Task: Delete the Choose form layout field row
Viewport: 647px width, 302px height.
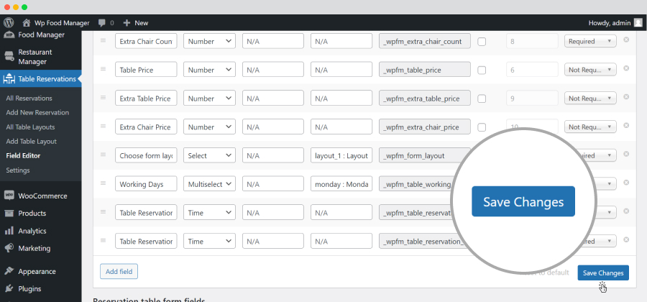Action: coord(626,154)
